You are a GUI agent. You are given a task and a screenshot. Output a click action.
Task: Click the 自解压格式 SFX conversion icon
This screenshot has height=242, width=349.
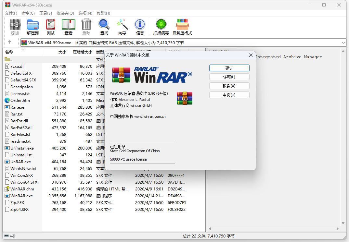point(182,24)
